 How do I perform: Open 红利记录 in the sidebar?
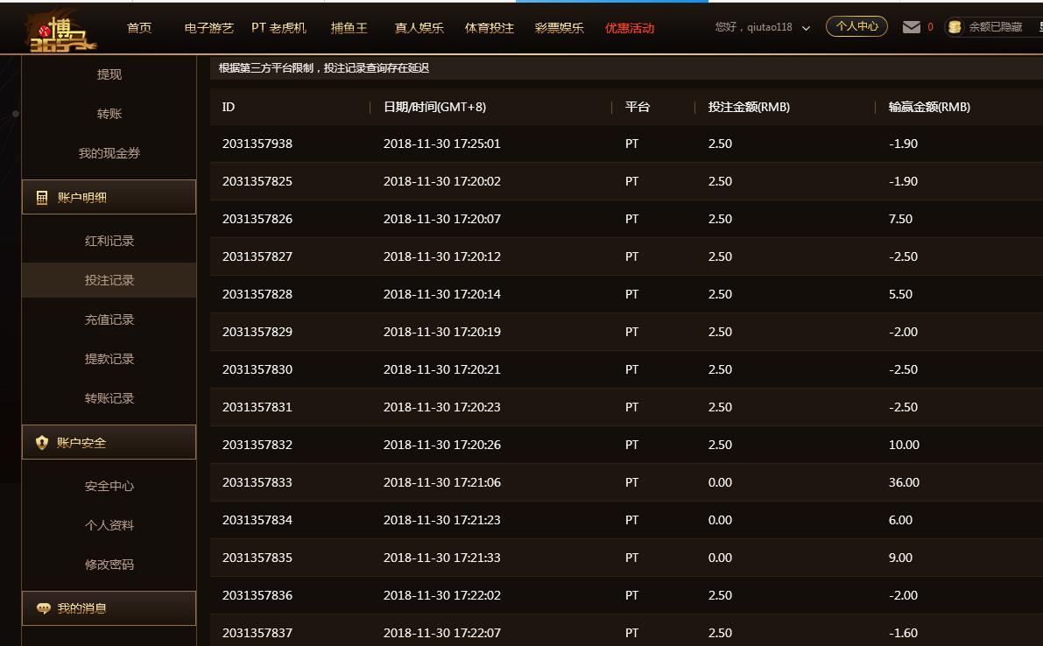(109, 241)
